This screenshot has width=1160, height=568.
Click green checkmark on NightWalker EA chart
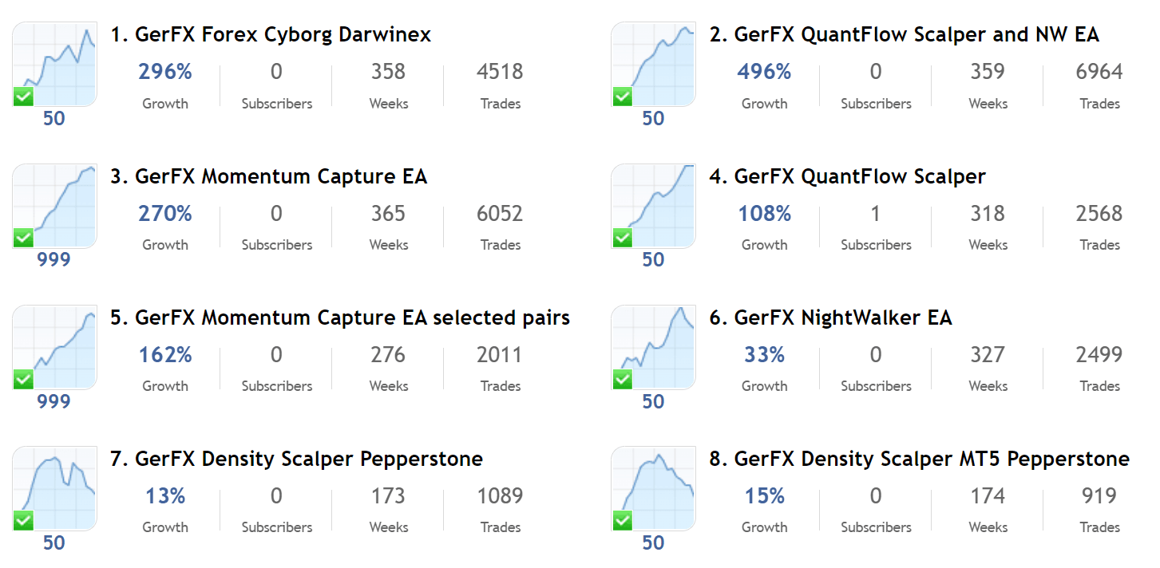click(623, 379)
